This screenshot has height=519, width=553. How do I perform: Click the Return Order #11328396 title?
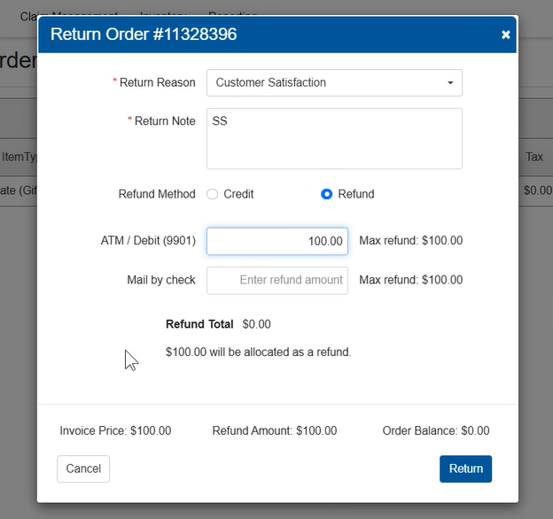(144, 35)
